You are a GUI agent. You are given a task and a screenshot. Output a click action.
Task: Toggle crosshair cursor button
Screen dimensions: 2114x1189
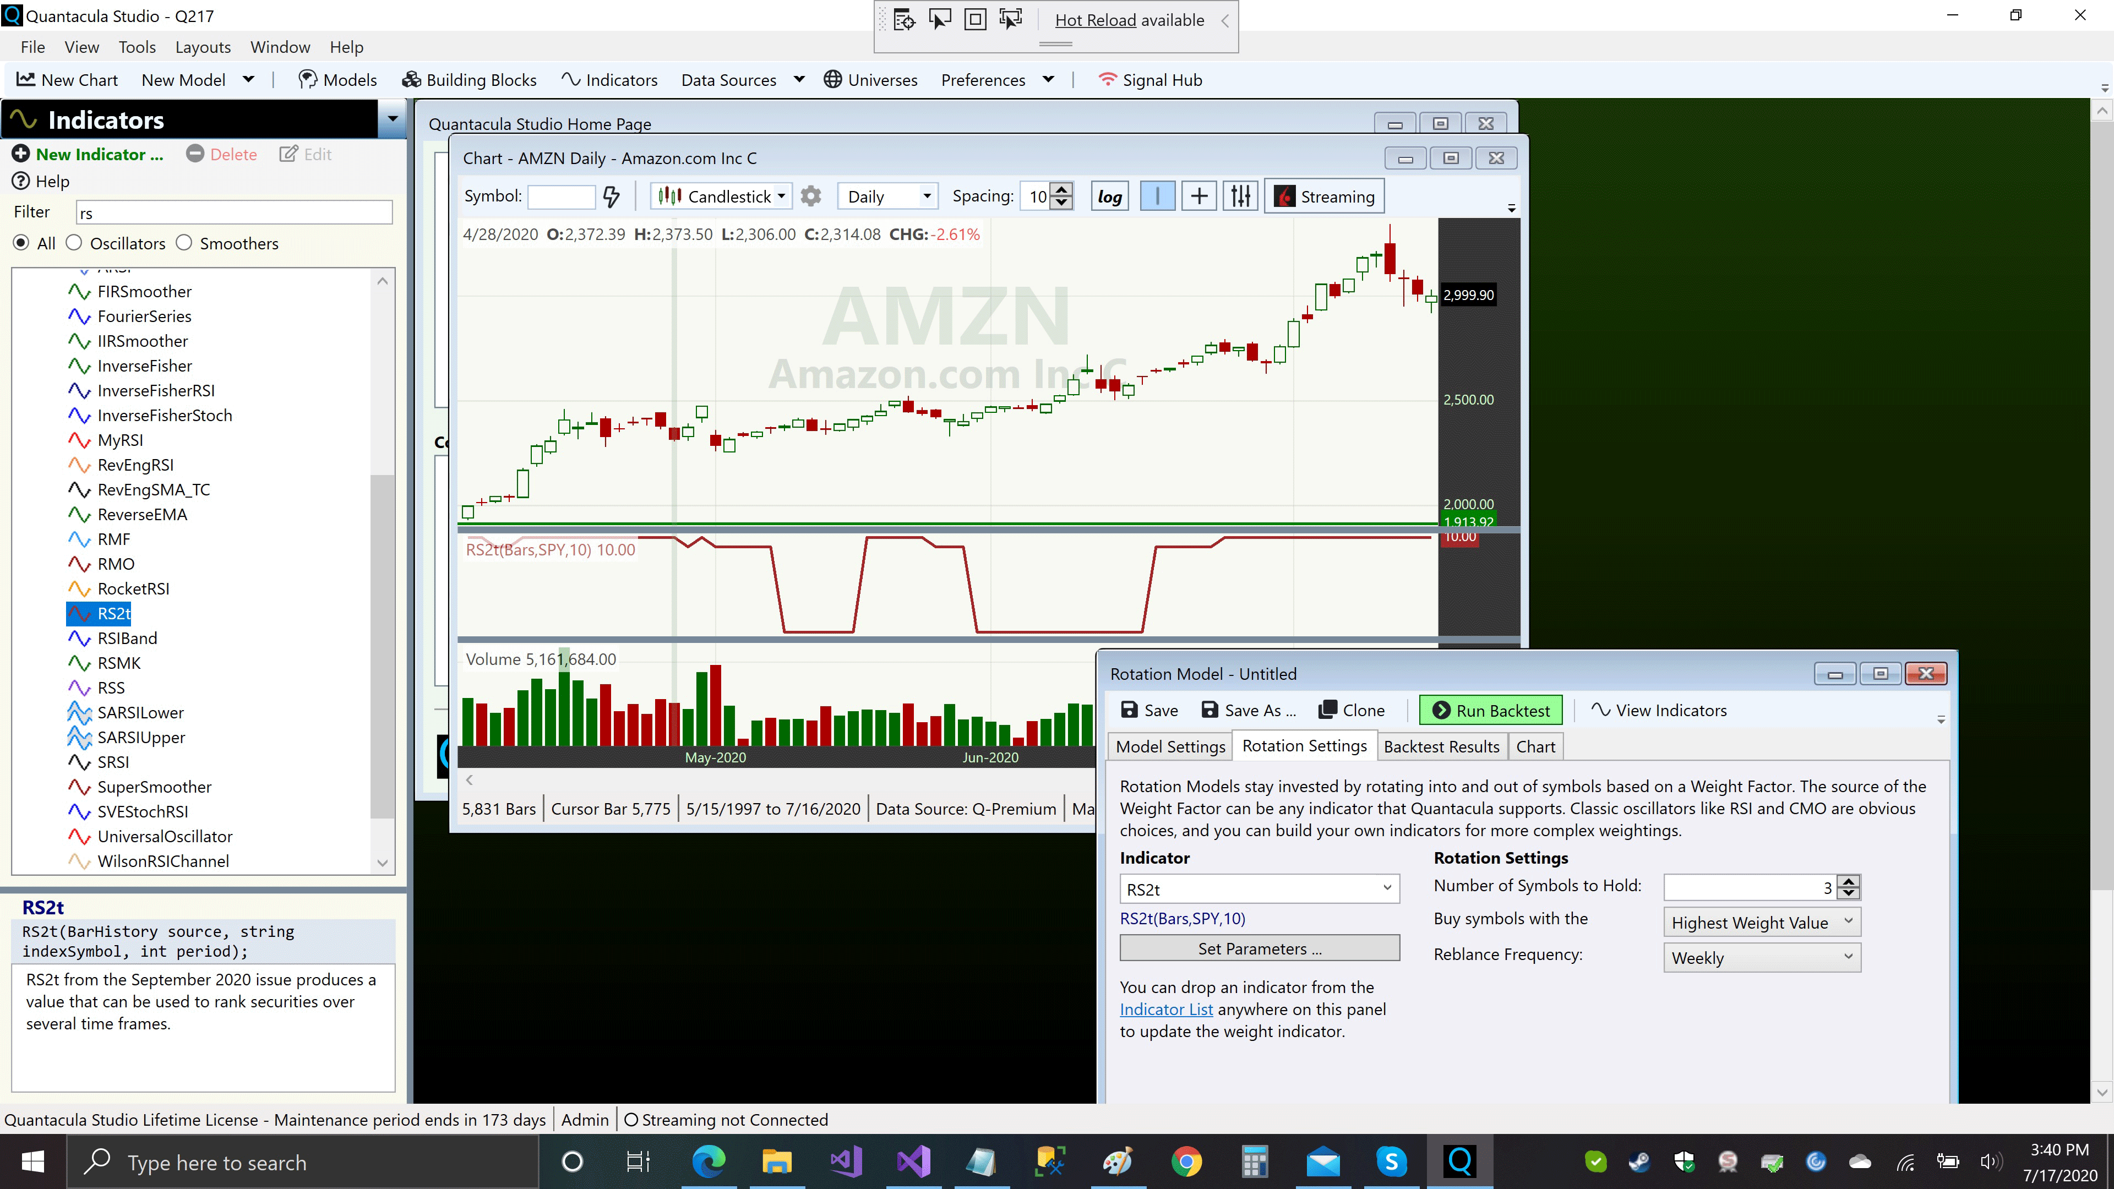click(1199, 196)
